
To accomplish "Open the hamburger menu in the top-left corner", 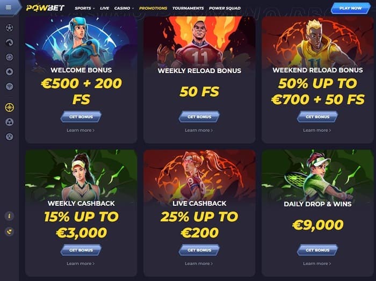I will [x=9, y=8].
